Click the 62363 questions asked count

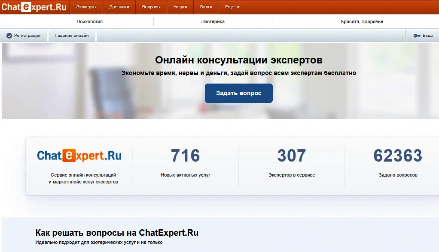[x=398, y=156]
